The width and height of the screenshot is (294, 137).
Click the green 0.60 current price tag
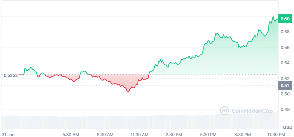pyautogui.click(x=285, y=19)
